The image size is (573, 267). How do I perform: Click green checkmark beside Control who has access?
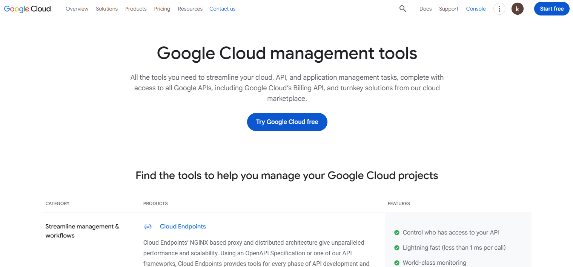coord(396,233)
